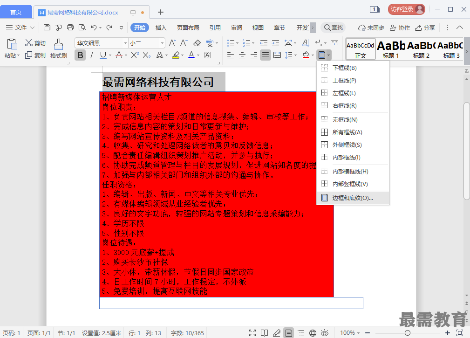This screenshot has width=470, height=338.
Task: Switch to the 审阅 ribbon tab
Action: pos(237,28)
